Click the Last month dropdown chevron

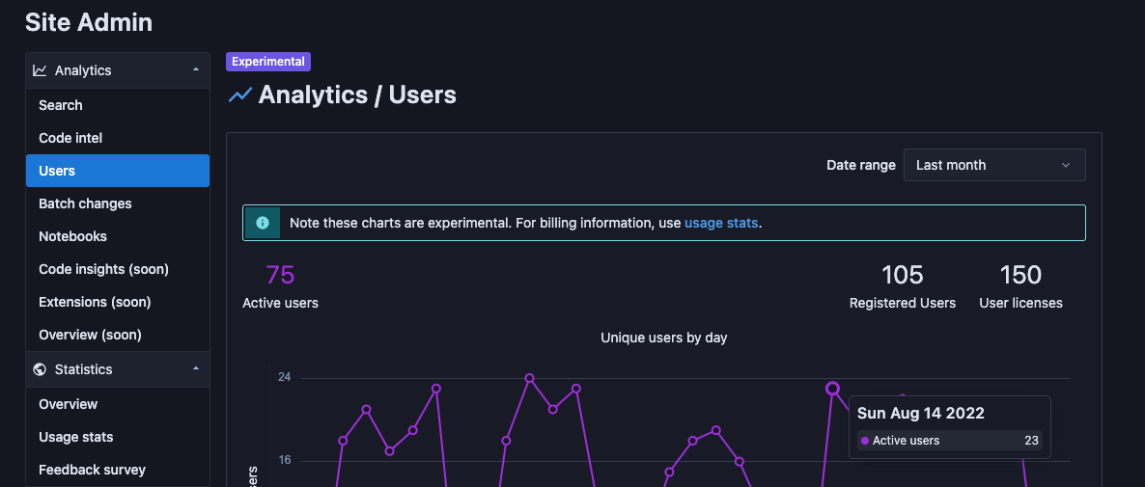click(1066, 166)
